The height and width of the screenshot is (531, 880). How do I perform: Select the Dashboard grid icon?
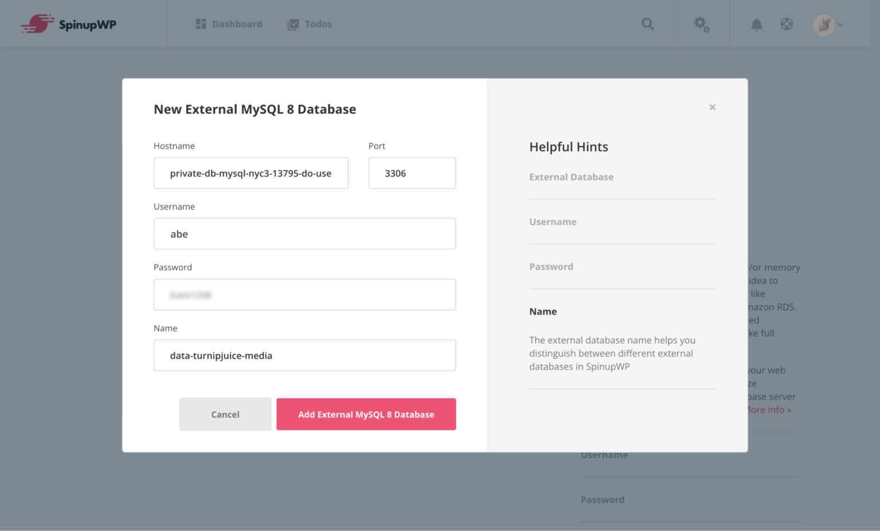(x=201, y=23)
